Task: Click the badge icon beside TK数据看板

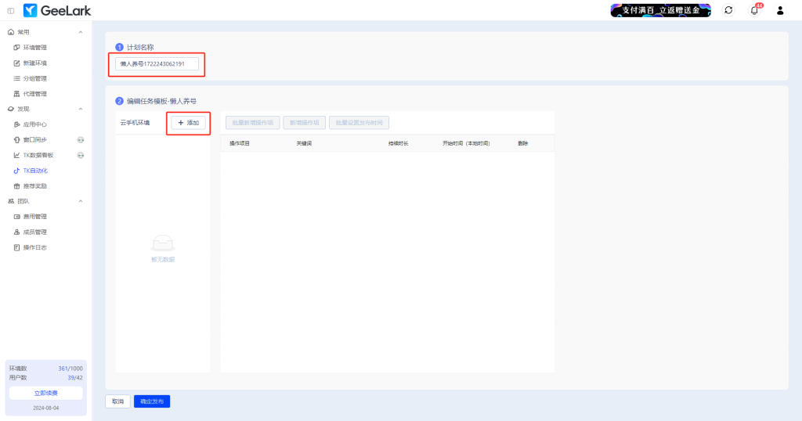Action: pyautogui.click(x=80, y=155)
